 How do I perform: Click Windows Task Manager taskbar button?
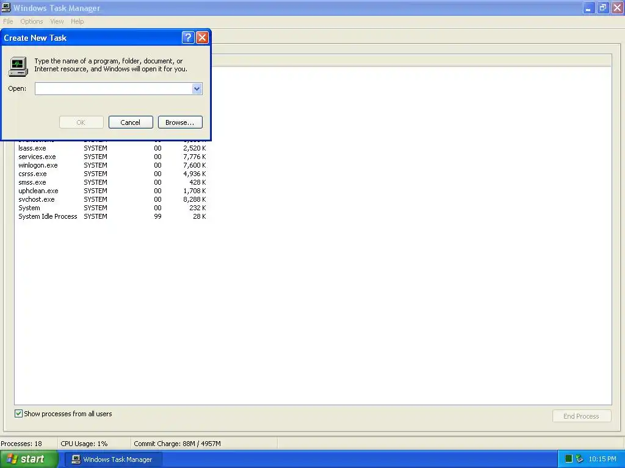[x=113, y=459]
